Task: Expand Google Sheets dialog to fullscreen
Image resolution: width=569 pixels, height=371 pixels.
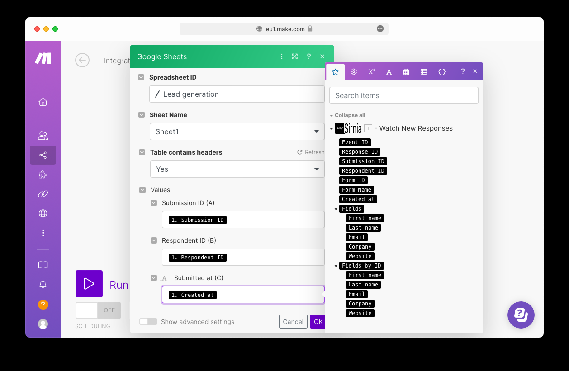Action: [x=295, y=56]
